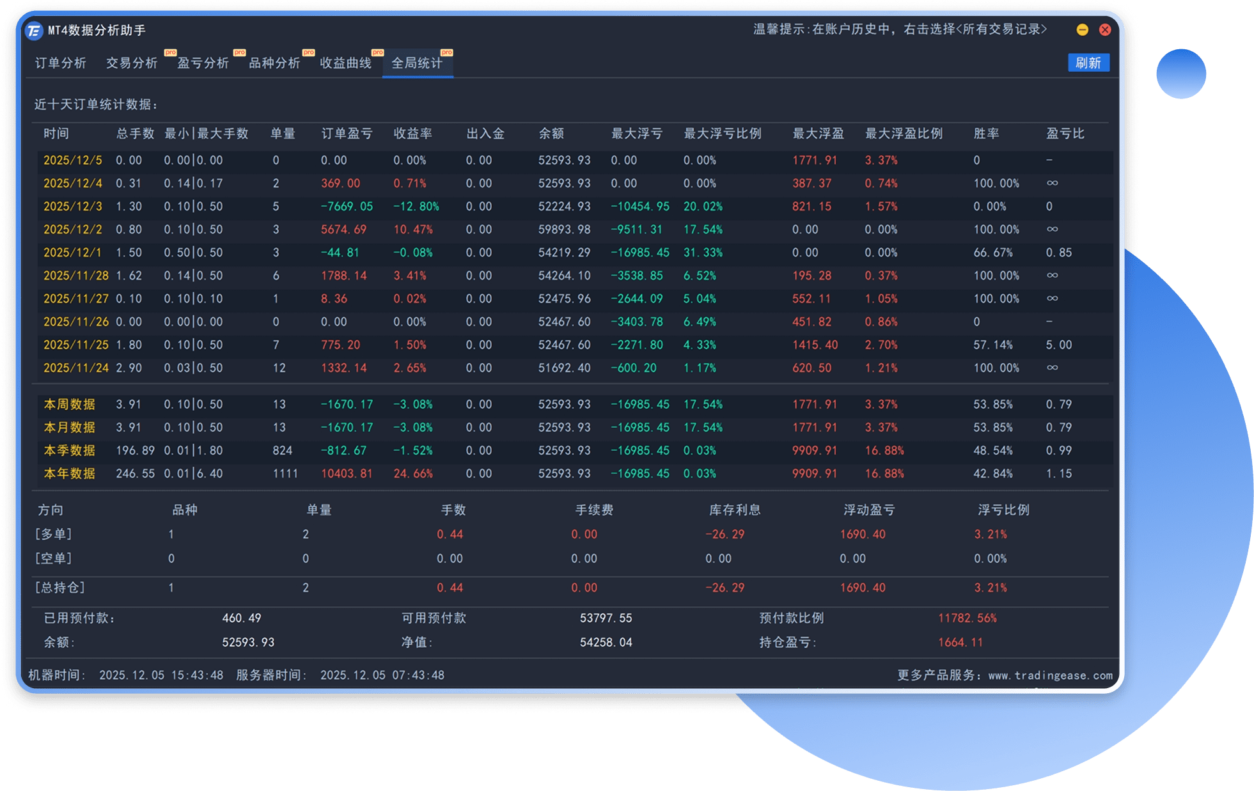Click the MT4 app logo icon
1254x791 pixels.
click(34, 30)
